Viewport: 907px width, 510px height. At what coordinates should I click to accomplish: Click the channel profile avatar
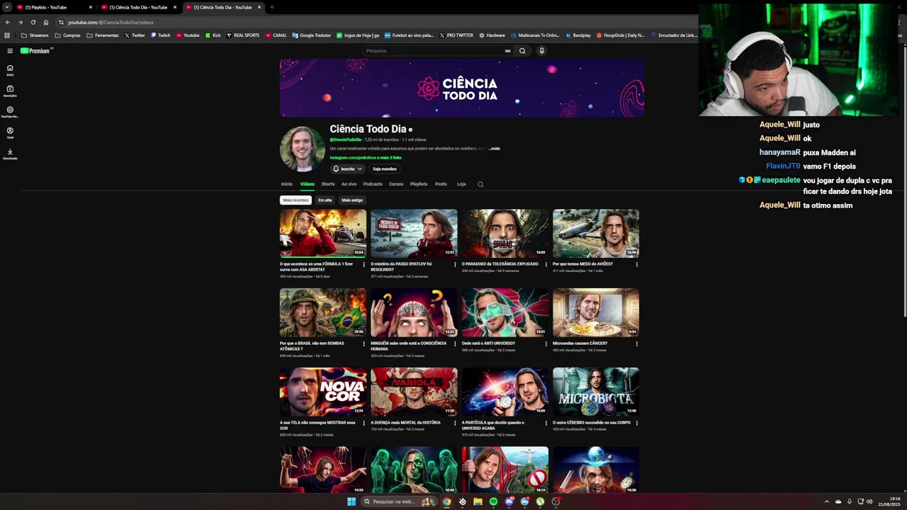tap(303, 149)
